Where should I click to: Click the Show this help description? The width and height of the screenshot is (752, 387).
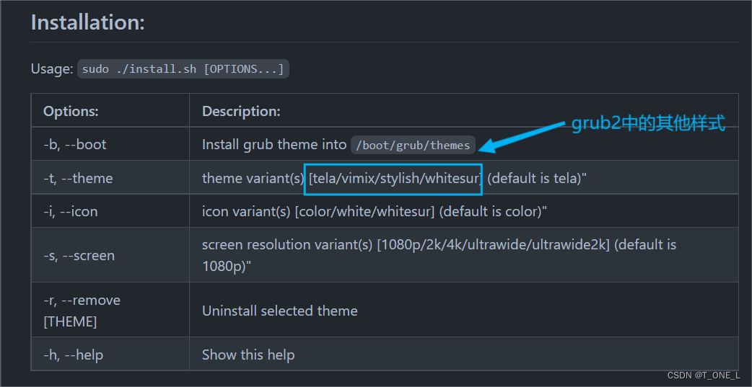click(x=248, y=355)
